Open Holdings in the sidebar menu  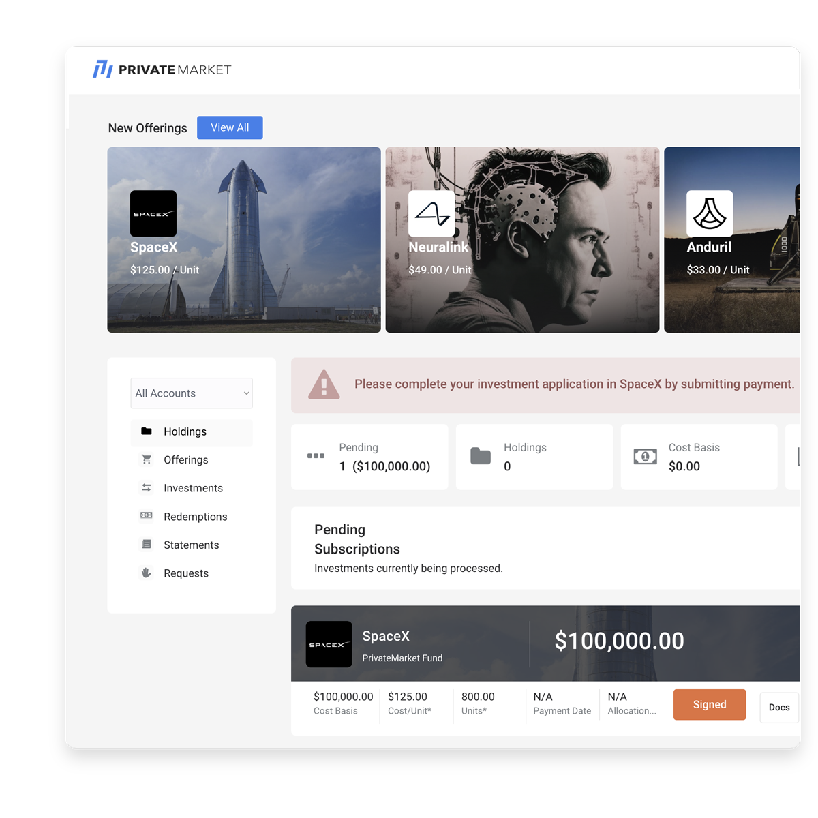click(x=192, y=431)
